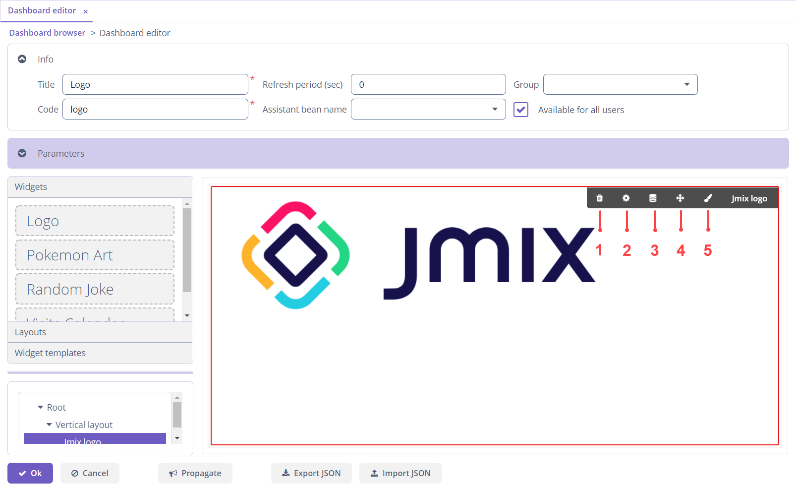Close the Dashboard editor tab
Viewport: 796px width, 490px height.
86,11
